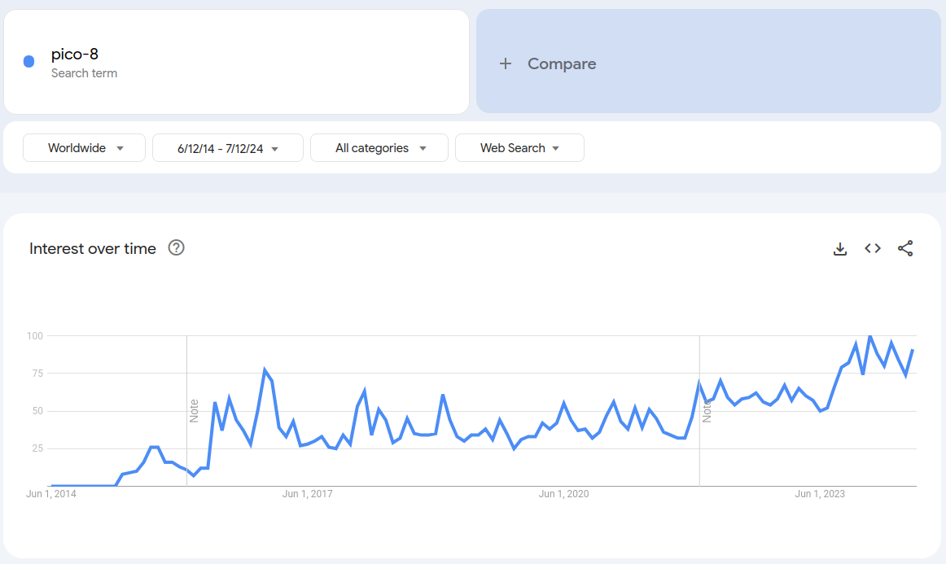
Task: Click the first Note marker near 2016
Action: 194,410
